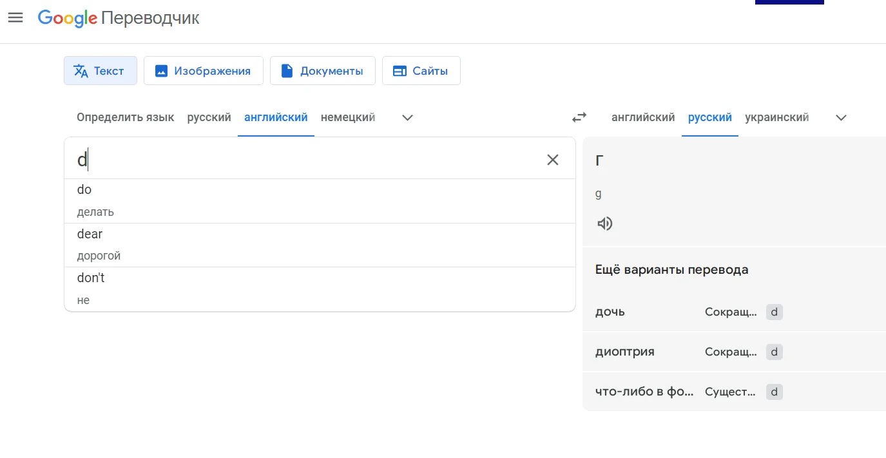Set target language to английский
886x458 pixels.
(642, 117)
